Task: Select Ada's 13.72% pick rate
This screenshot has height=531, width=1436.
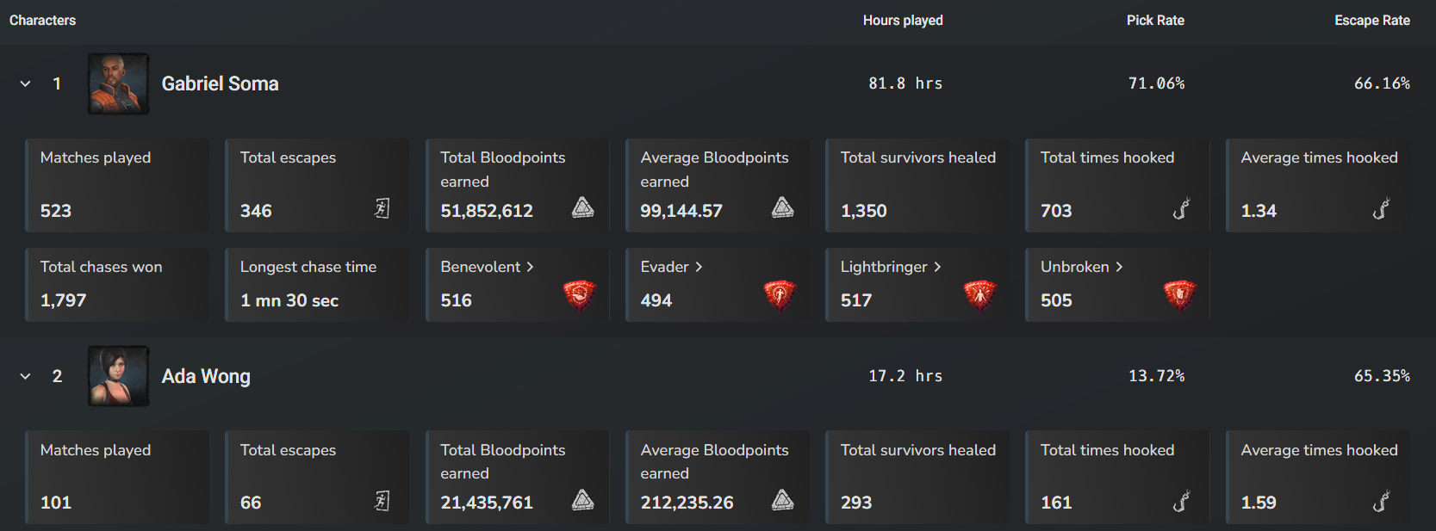Action: pos(1157,376)
